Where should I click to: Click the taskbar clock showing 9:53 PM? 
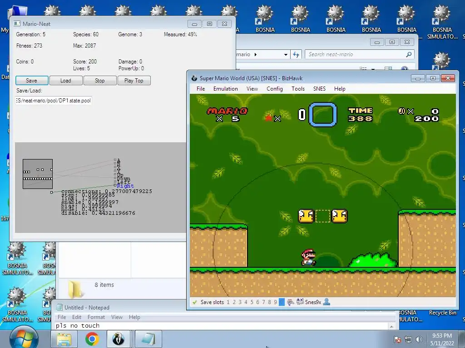(442, 339)
